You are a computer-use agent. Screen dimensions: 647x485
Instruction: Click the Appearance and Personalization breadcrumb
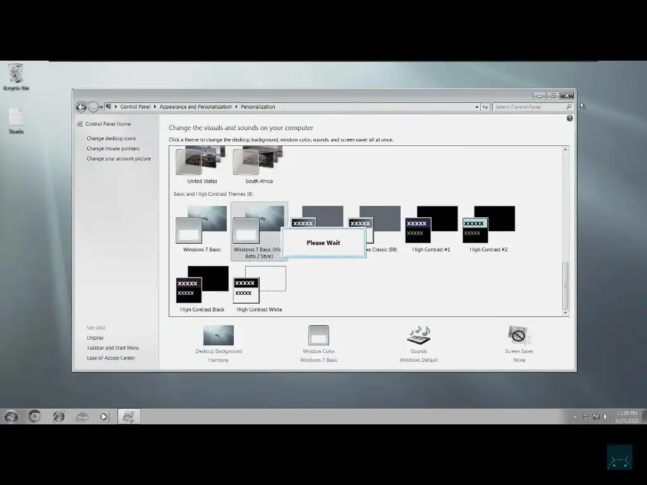(x=196, y=107)
